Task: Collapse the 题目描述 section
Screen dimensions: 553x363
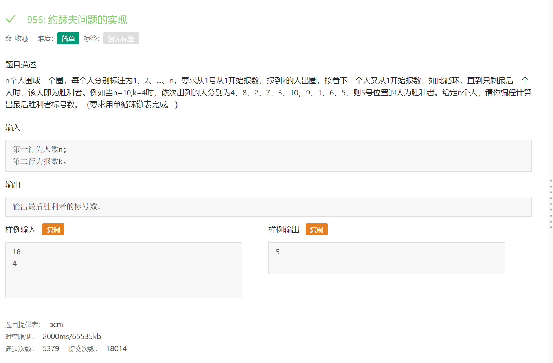Action: coord(20,64)
